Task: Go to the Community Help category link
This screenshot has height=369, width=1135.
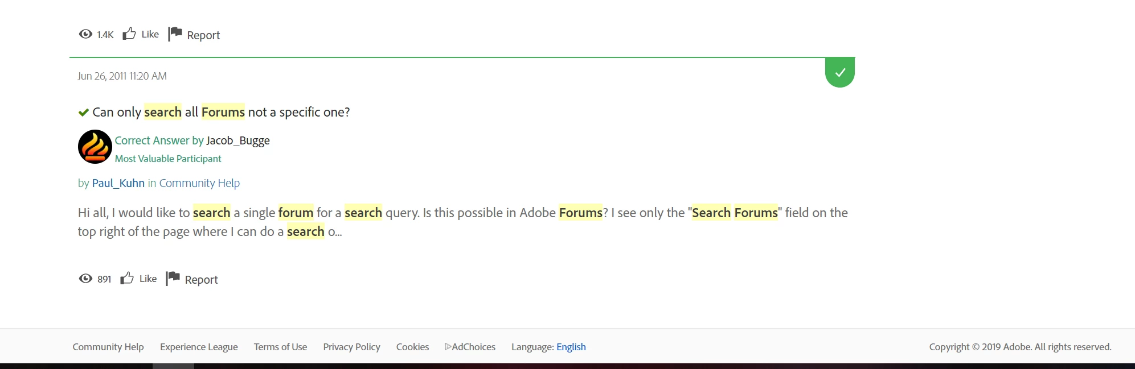Action: click(x=199, y=183)
